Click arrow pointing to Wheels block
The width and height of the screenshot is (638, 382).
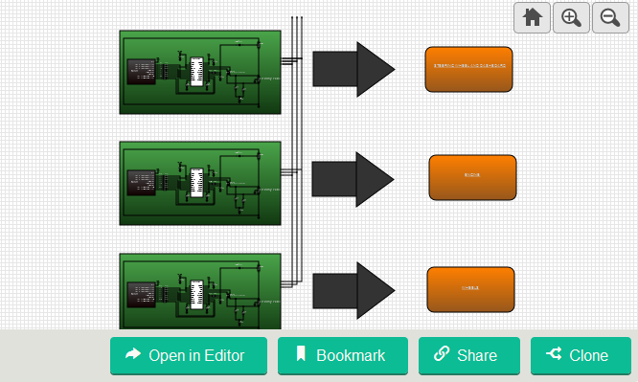pyautogui.click(x=353, y=290)
